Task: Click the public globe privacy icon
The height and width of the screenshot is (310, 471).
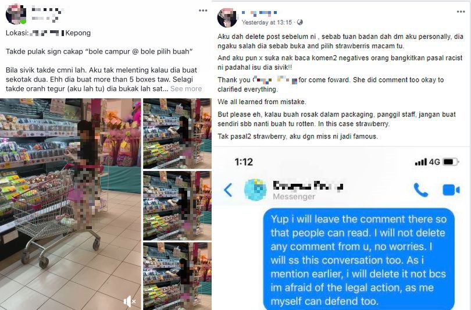Action: (300, 22)
